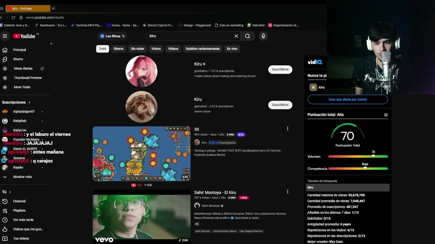The height and width of the screenshot is (244, 435).
Task: Click the vidIQ logo in panel
Action: click(315, 62)
